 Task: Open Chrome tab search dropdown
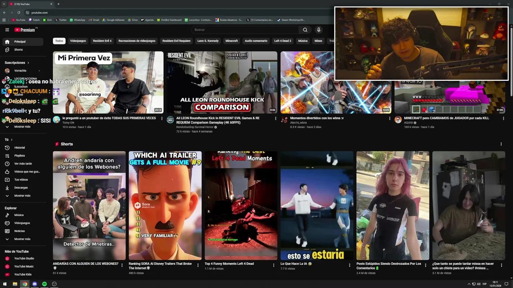4,4
